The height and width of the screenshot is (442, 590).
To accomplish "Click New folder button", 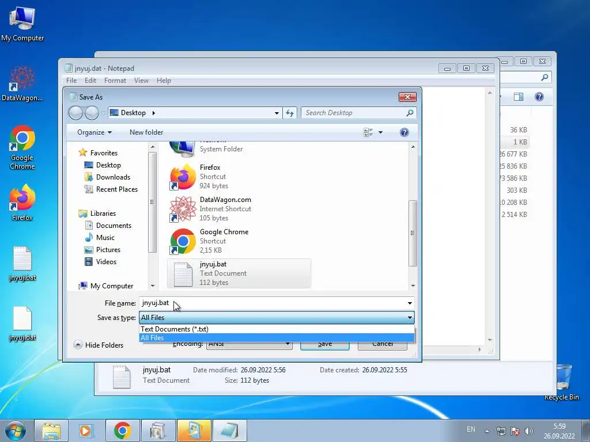I will [146, 132].
